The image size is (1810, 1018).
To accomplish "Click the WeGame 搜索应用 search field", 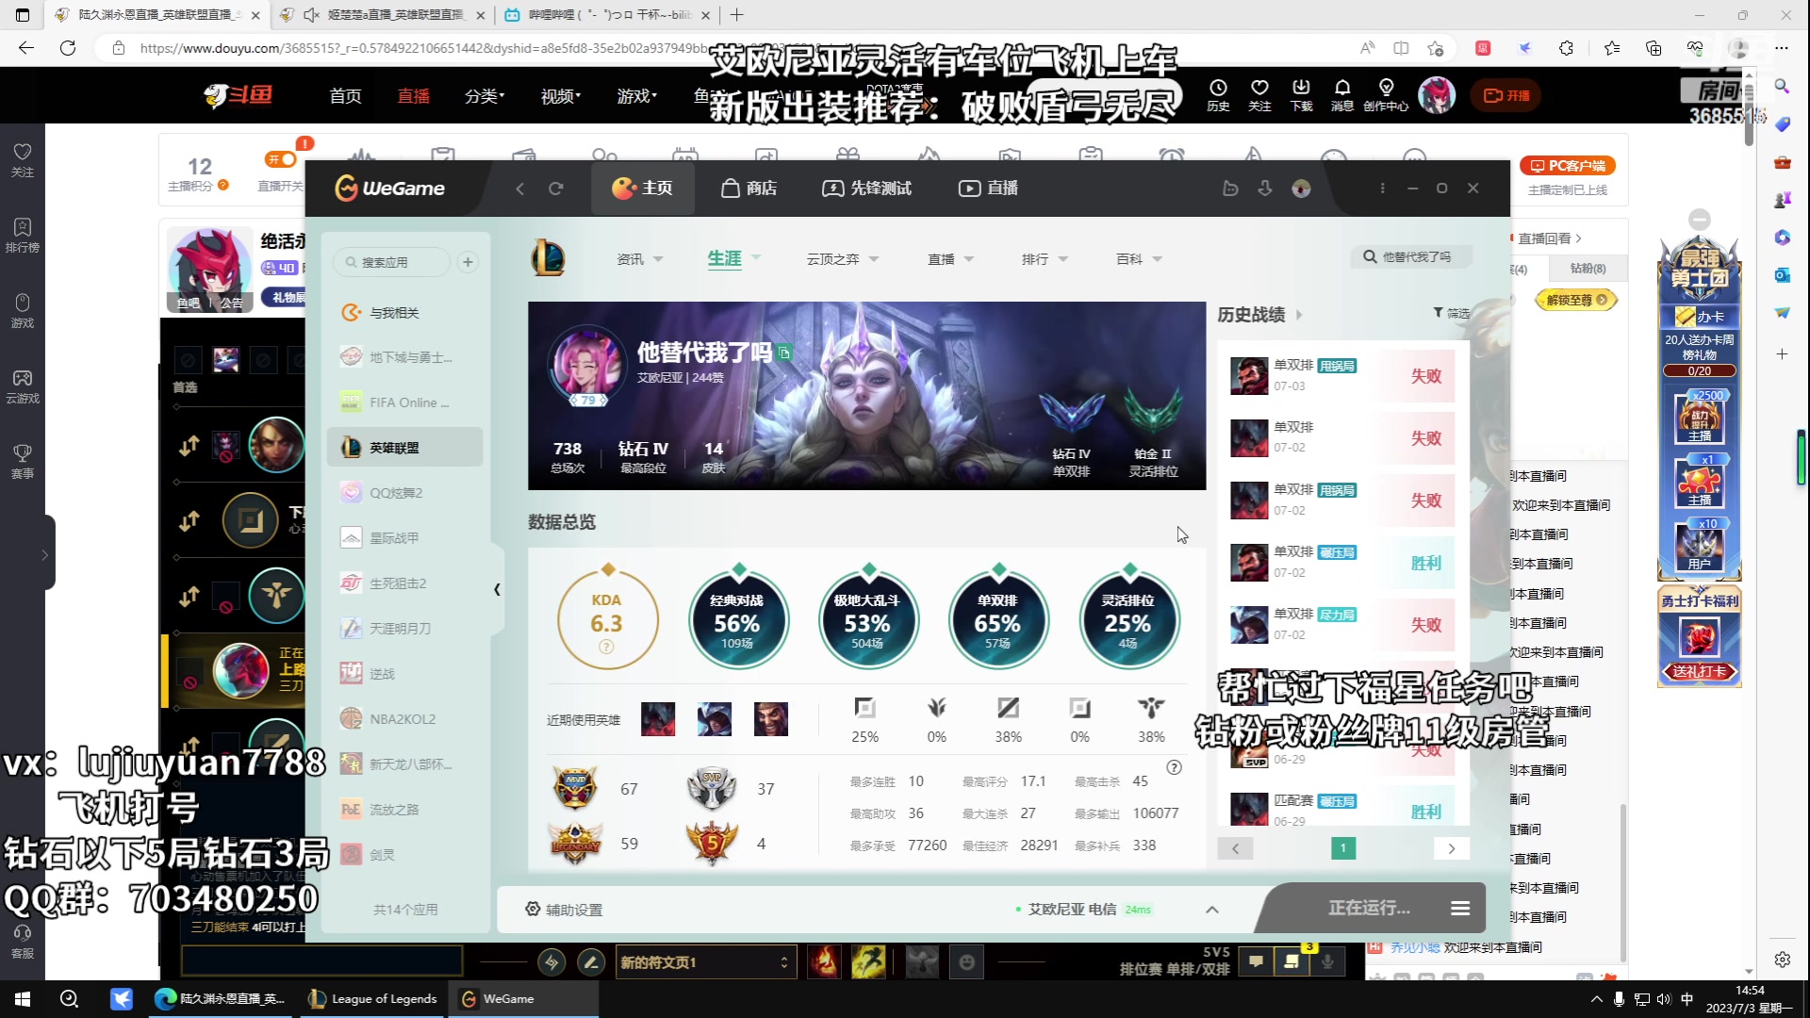I will [x=392, y=262].
